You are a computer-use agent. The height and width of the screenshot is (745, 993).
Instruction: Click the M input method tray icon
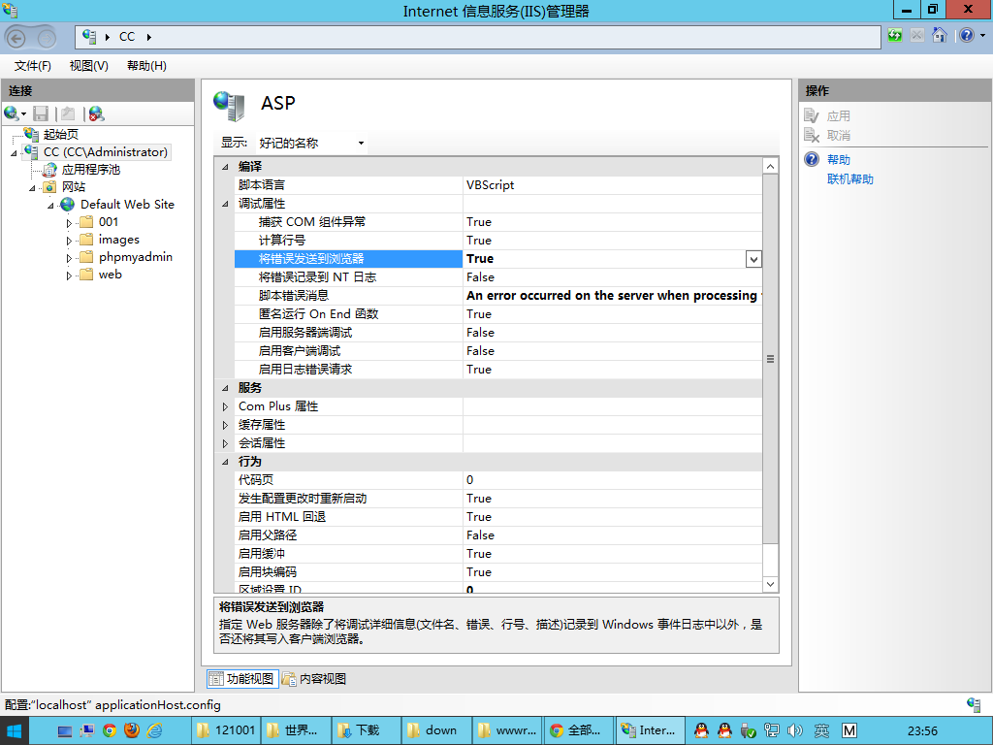[849, 730]
